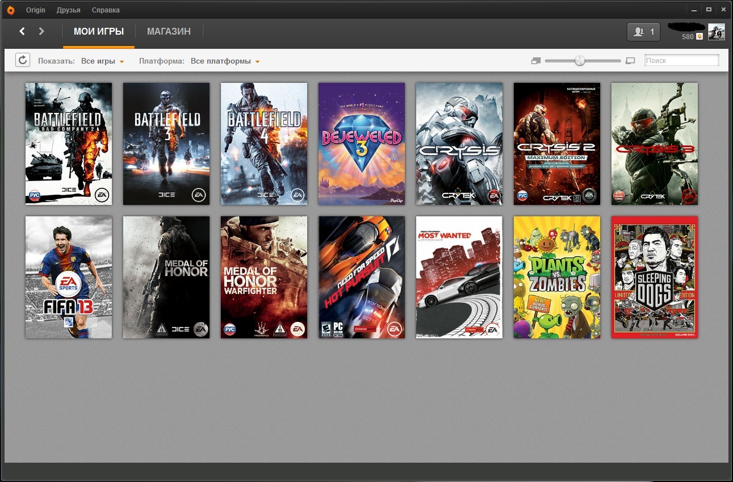Refresh the game library
Screen dimensions: 733x482
[23, 60]
